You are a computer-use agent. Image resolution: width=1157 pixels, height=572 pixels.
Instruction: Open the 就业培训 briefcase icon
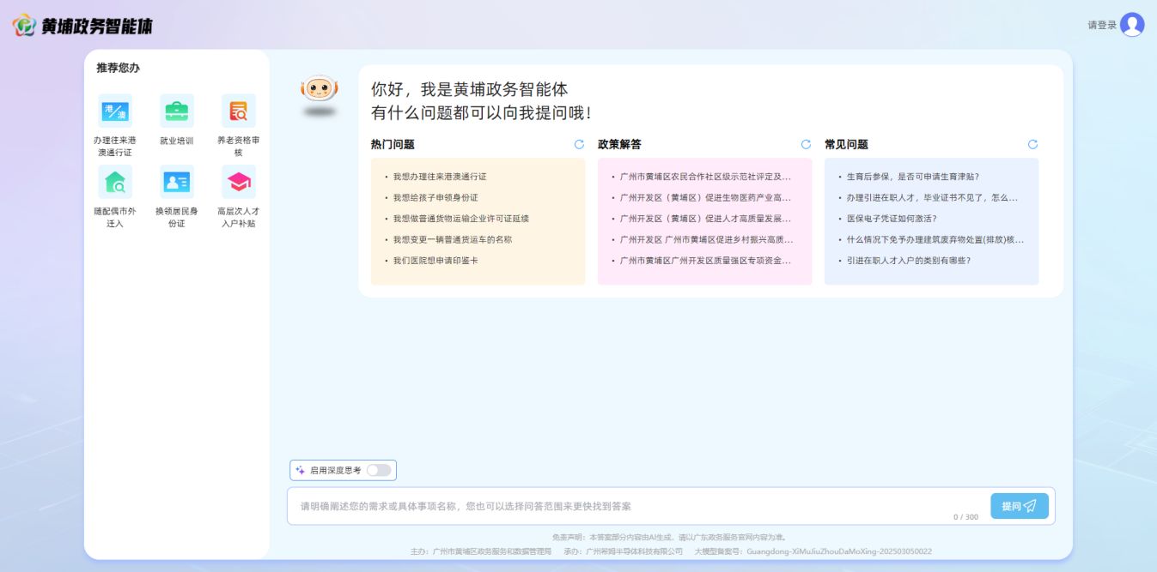tap(177, 111)
